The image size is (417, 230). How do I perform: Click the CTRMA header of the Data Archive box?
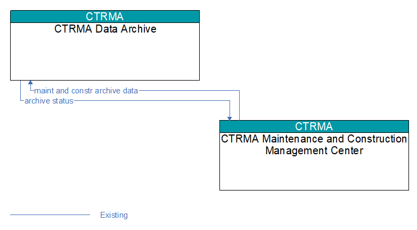[x=105, y=17]
